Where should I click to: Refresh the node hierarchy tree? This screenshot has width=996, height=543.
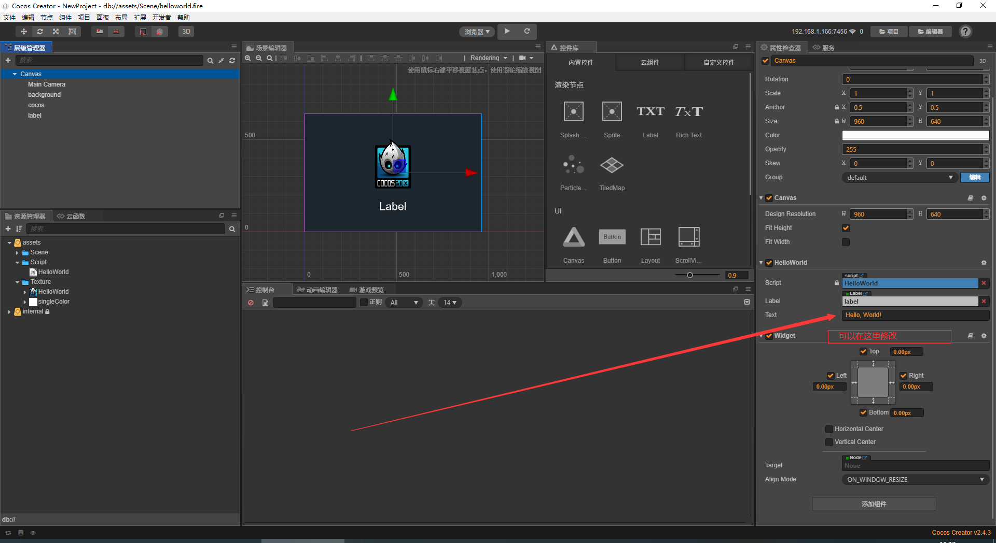tap(232, 61)
